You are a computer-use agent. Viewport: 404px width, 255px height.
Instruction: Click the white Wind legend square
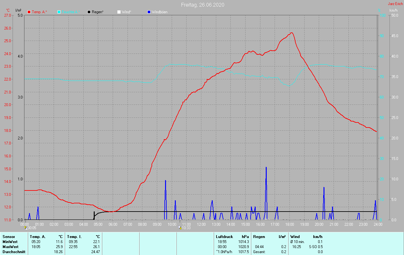[119, 12]
